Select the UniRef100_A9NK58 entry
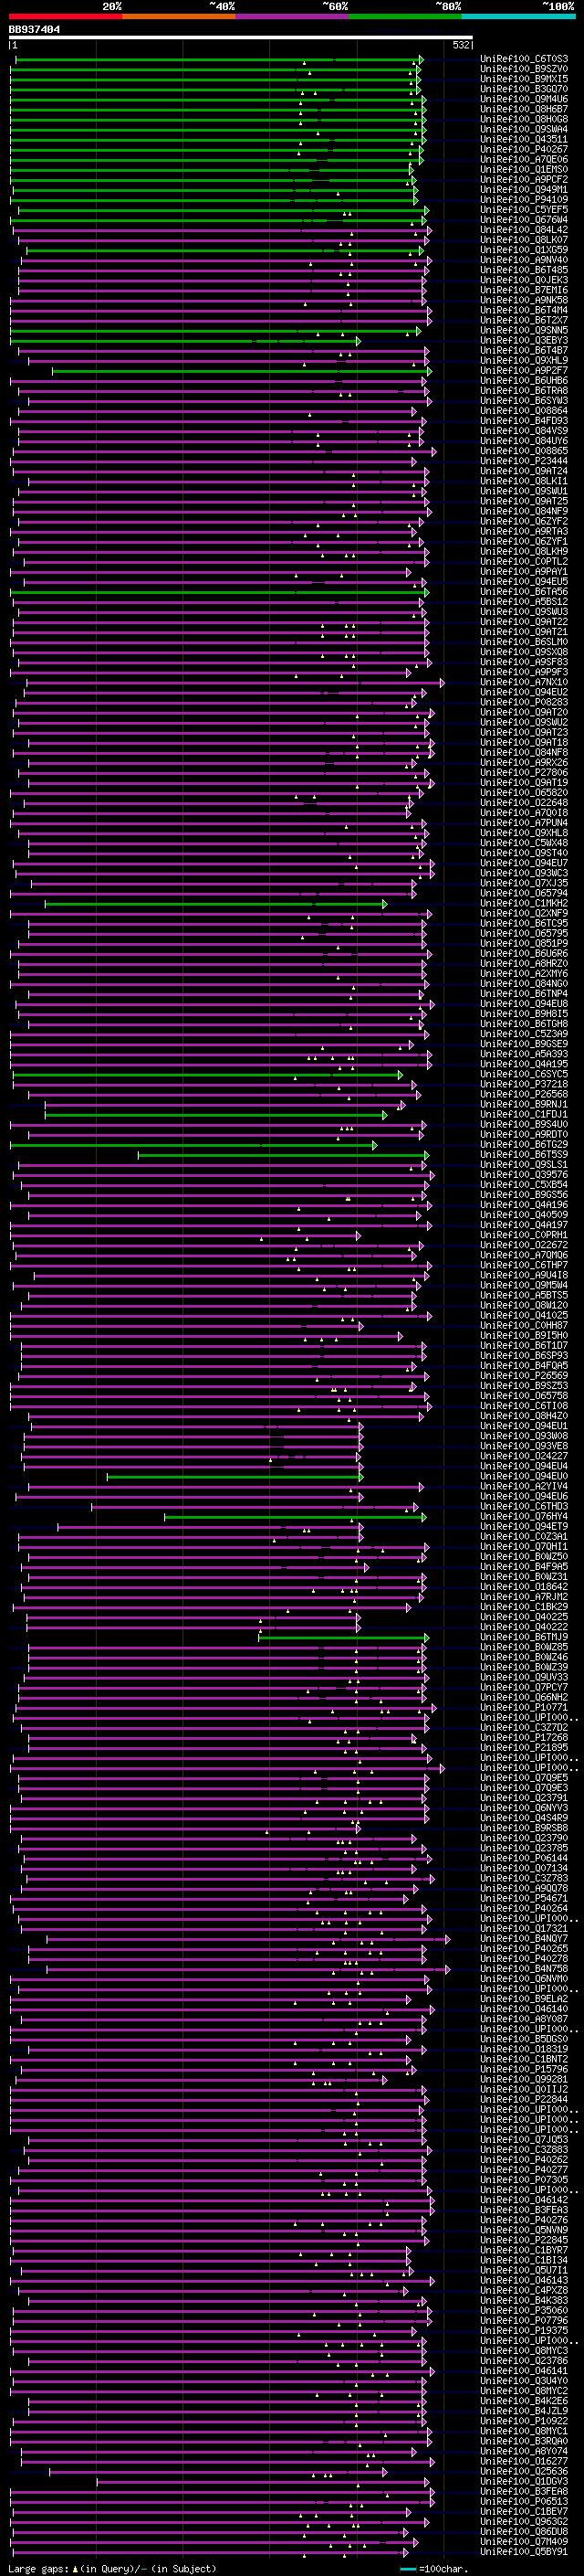584x2576 pixels. click(524, 300)
